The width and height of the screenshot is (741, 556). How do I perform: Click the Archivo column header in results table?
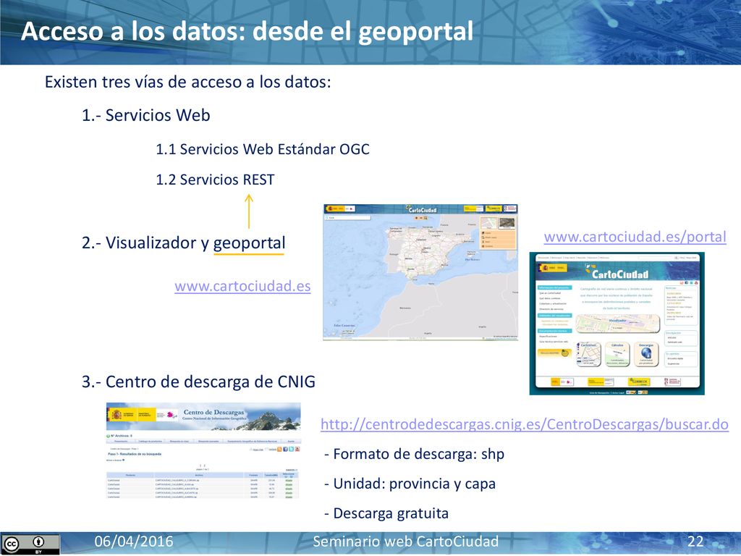tap(199, 475)
